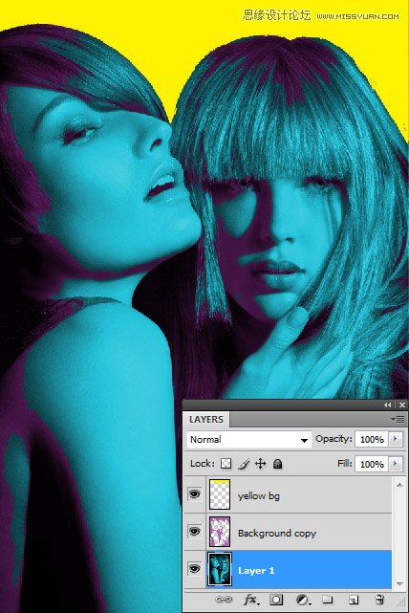The image size is (409, 613).
Task: Toggle lock all padlock icon
Action: [x=277, y=464]
